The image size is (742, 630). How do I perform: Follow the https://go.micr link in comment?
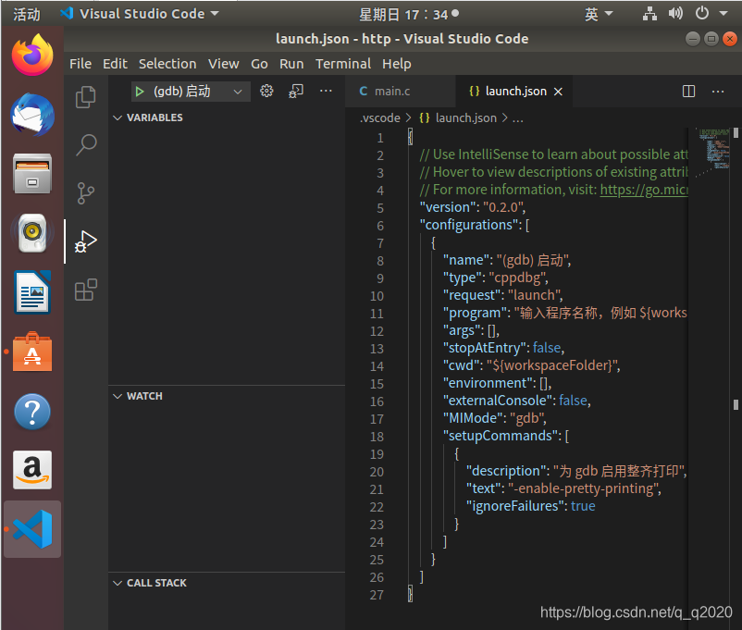(x=644, y=190)
